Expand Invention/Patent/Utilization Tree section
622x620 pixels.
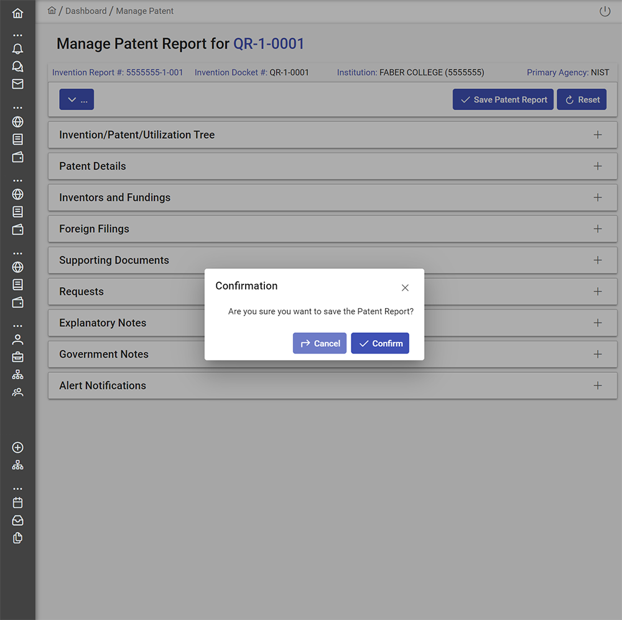tap(597, 135)
